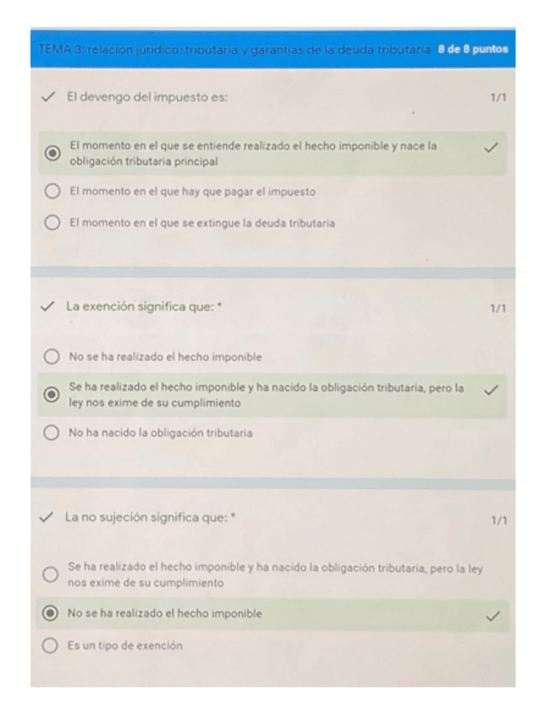Click the 1/1 score of devengo question

(x=498, y=98)
